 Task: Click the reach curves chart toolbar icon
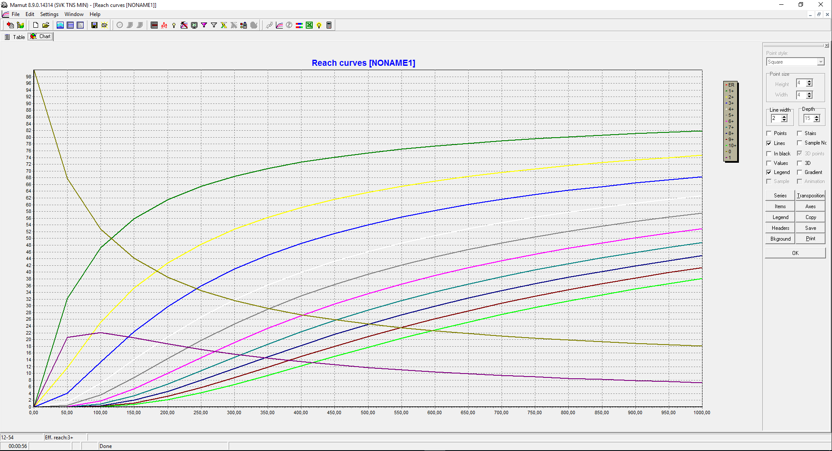(x=279, y=25)
